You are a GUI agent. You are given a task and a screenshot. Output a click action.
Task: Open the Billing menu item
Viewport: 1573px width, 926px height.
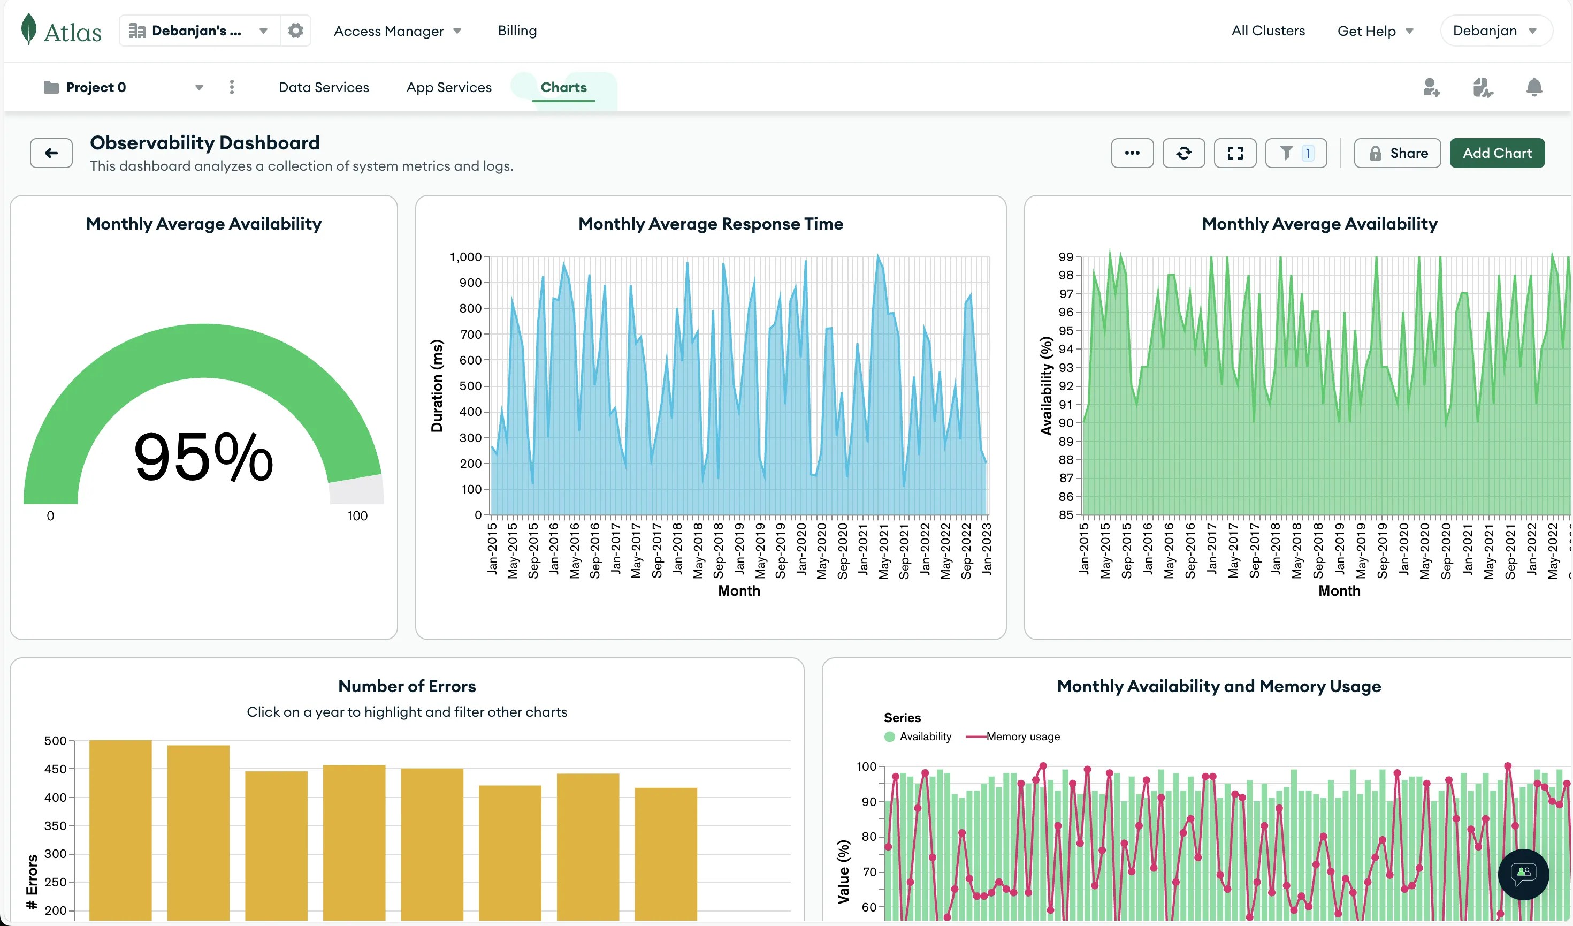(516, 30)
